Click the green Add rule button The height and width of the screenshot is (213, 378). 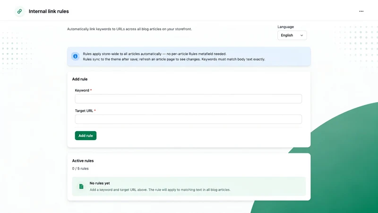[86, 136]
